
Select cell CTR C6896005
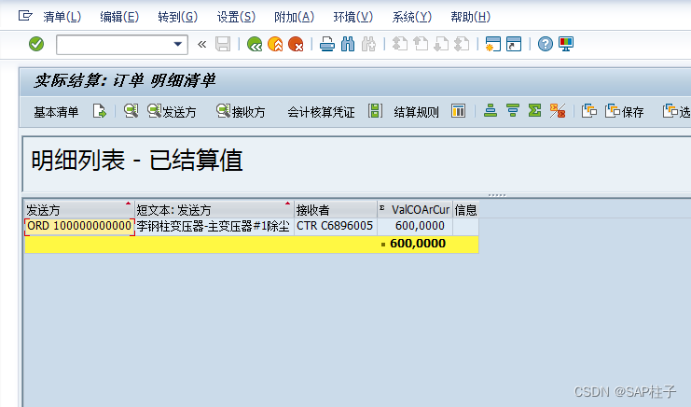pyautogui.click(x=336, y=226)
